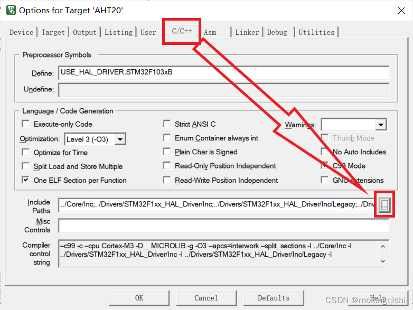Viewport: 413px width, 310px height.
Task: Click the Include Paths text field
Action: pos(217,205)
